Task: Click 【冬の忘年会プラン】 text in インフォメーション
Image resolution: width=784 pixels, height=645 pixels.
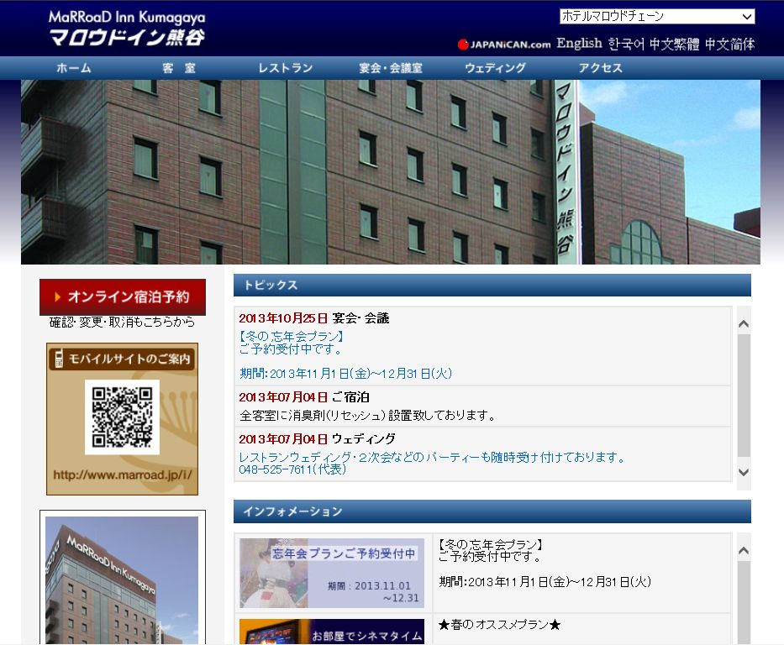Action: point(491,544)
